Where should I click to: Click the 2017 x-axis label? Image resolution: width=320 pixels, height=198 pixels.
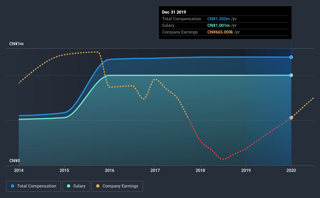pos(155,170)
